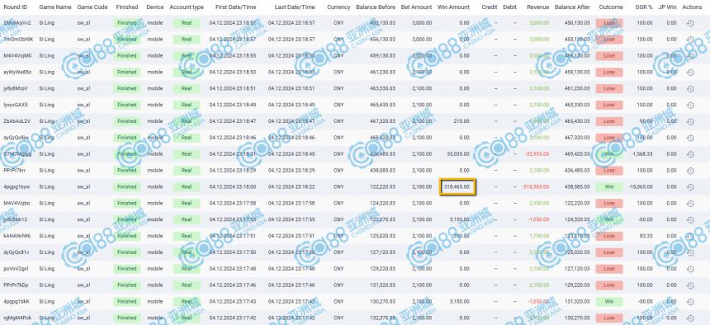Viewport: 710px width, 325px height.
Task: Click history icon for round 4pgpg1byw
Action: [x=690, y=187]
